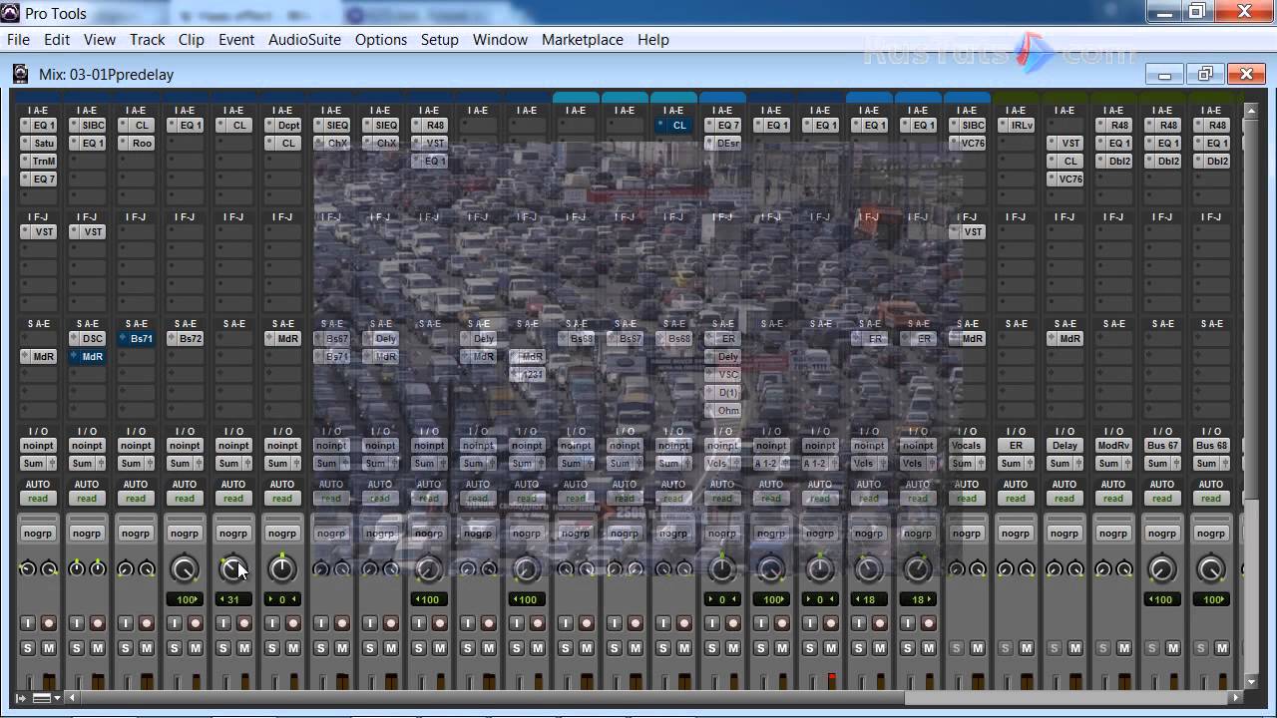This screenshot has width=1277, height=718.
Task: Open the Event menu
Action: tap(236, 40)
